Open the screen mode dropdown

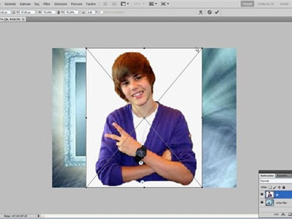(x=165, y=4)
